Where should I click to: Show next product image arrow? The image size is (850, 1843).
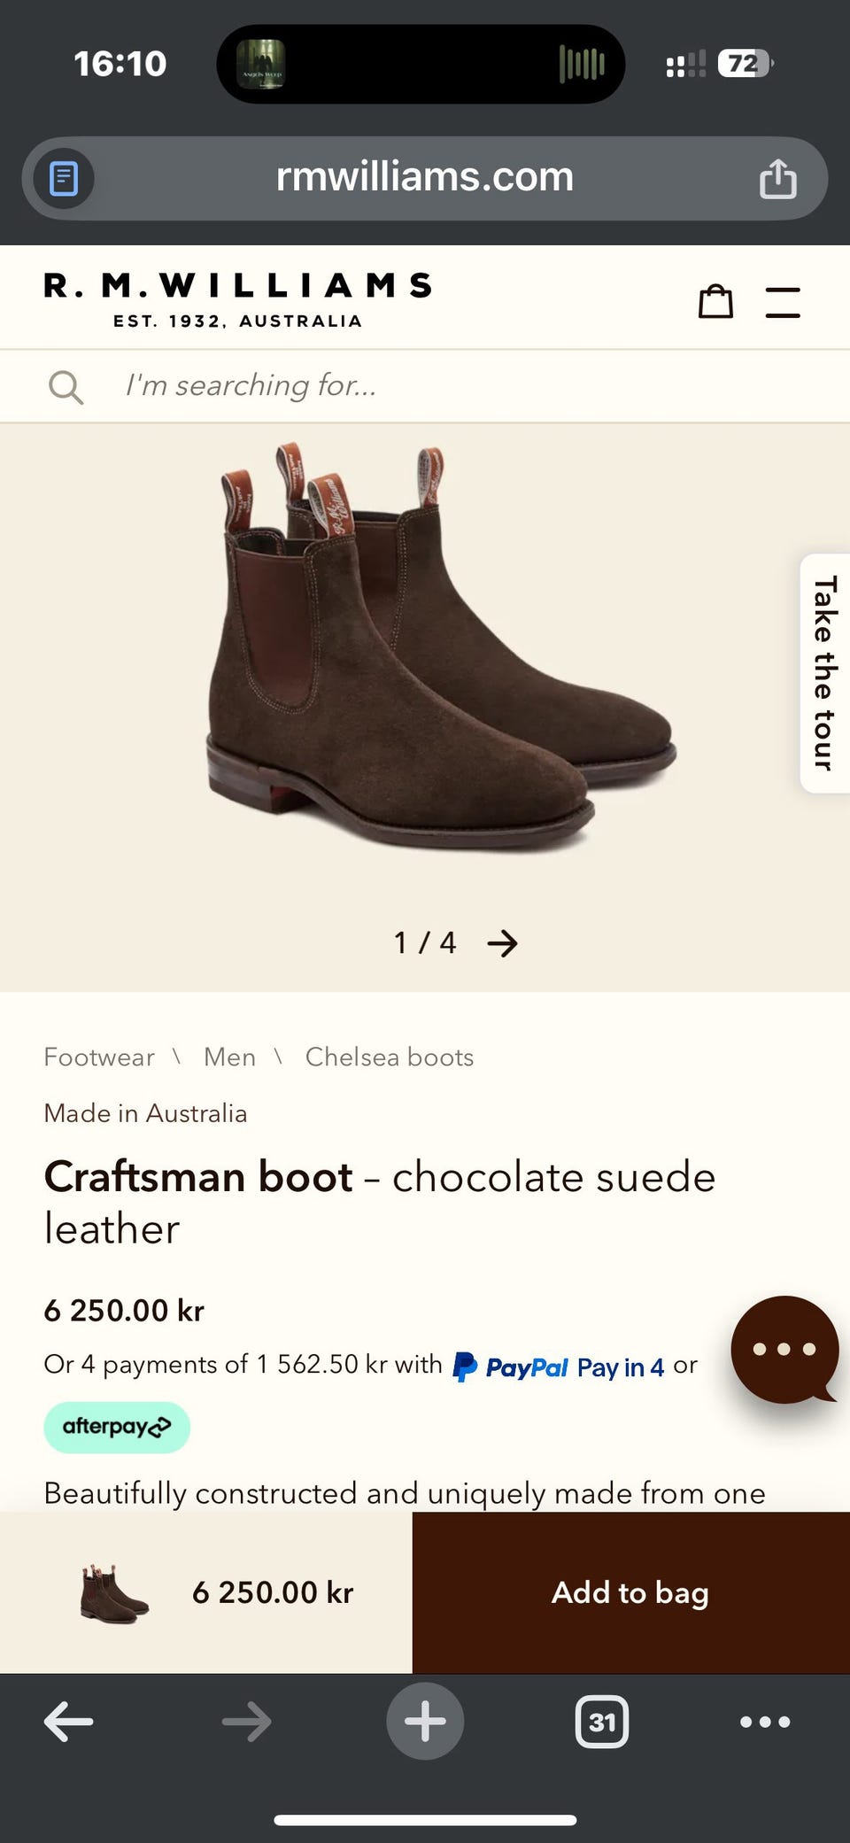coord(503,943)
